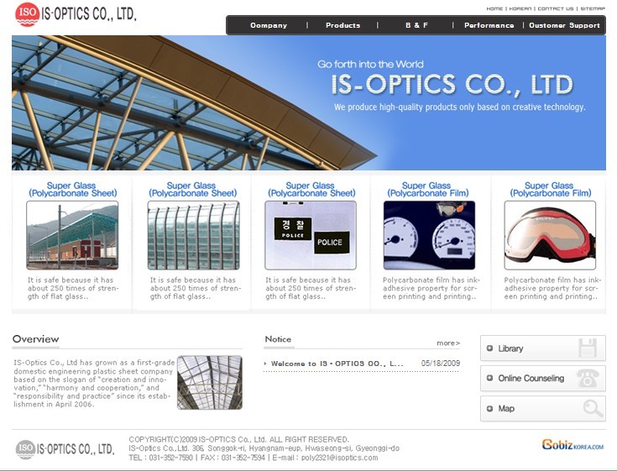
Task: Click the grey footer IS-Optics logo
Action: [65, 449]
